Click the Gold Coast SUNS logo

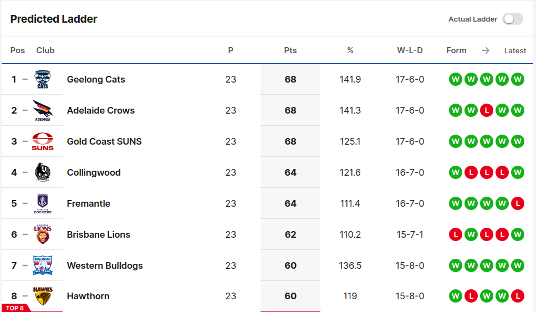pyautogui.click(x=43, y=141)
